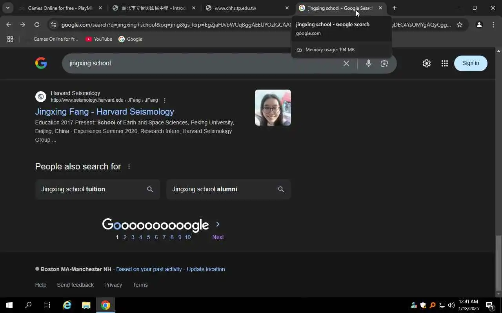This screenshot has width=502, height=313.
Task: Open more options for Harvard Seismology result
Action: [165, 101]
